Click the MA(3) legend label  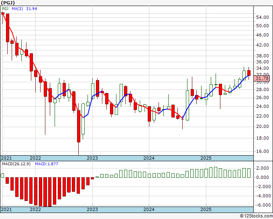(x=17, y=8)
